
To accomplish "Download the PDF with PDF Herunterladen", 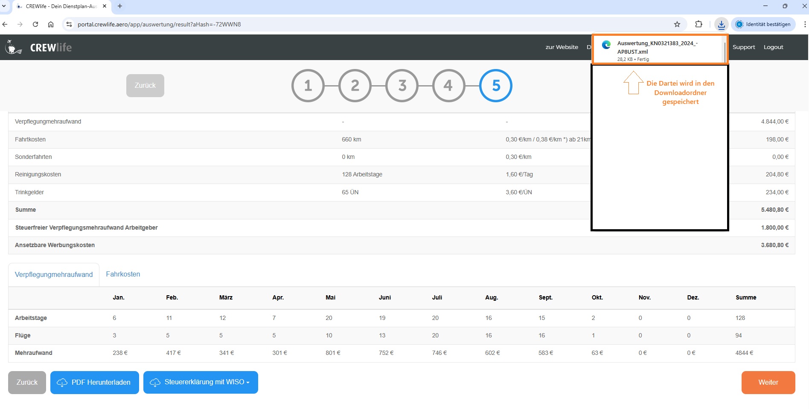I will pyautogui.click(x=95, y=383).
